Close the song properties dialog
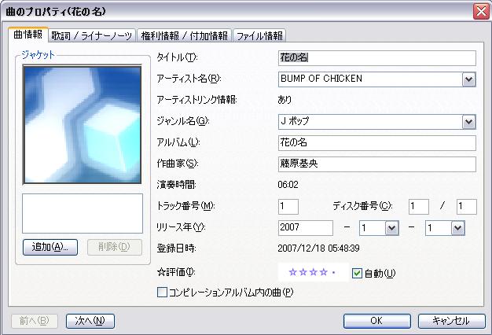This screenshot has width=492, height=335. 480,12
